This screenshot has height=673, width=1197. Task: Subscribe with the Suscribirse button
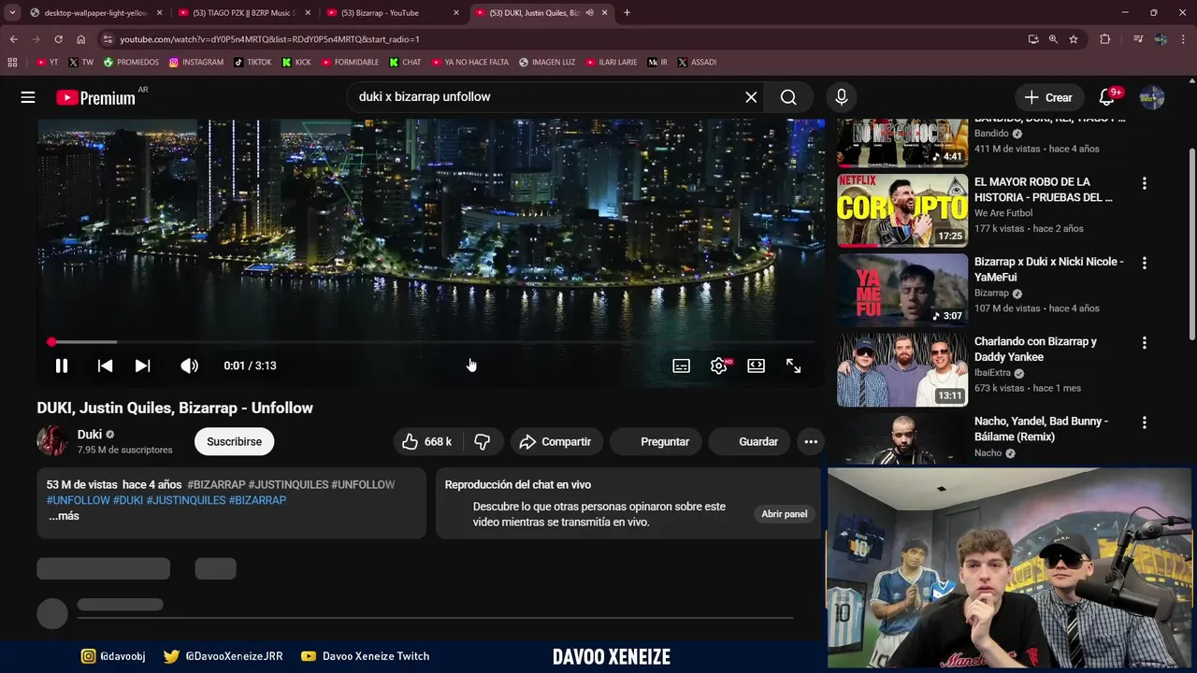click(234, 441)
